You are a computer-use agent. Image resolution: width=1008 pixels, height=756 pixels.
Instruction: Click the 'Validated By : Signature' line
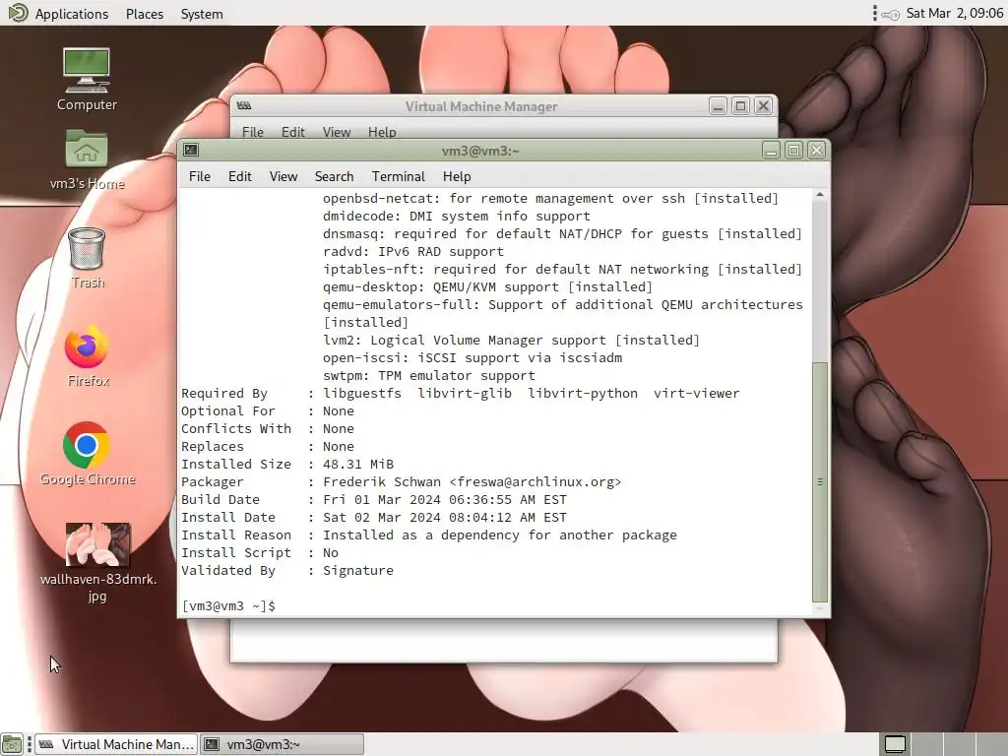(x=287, y=571)
